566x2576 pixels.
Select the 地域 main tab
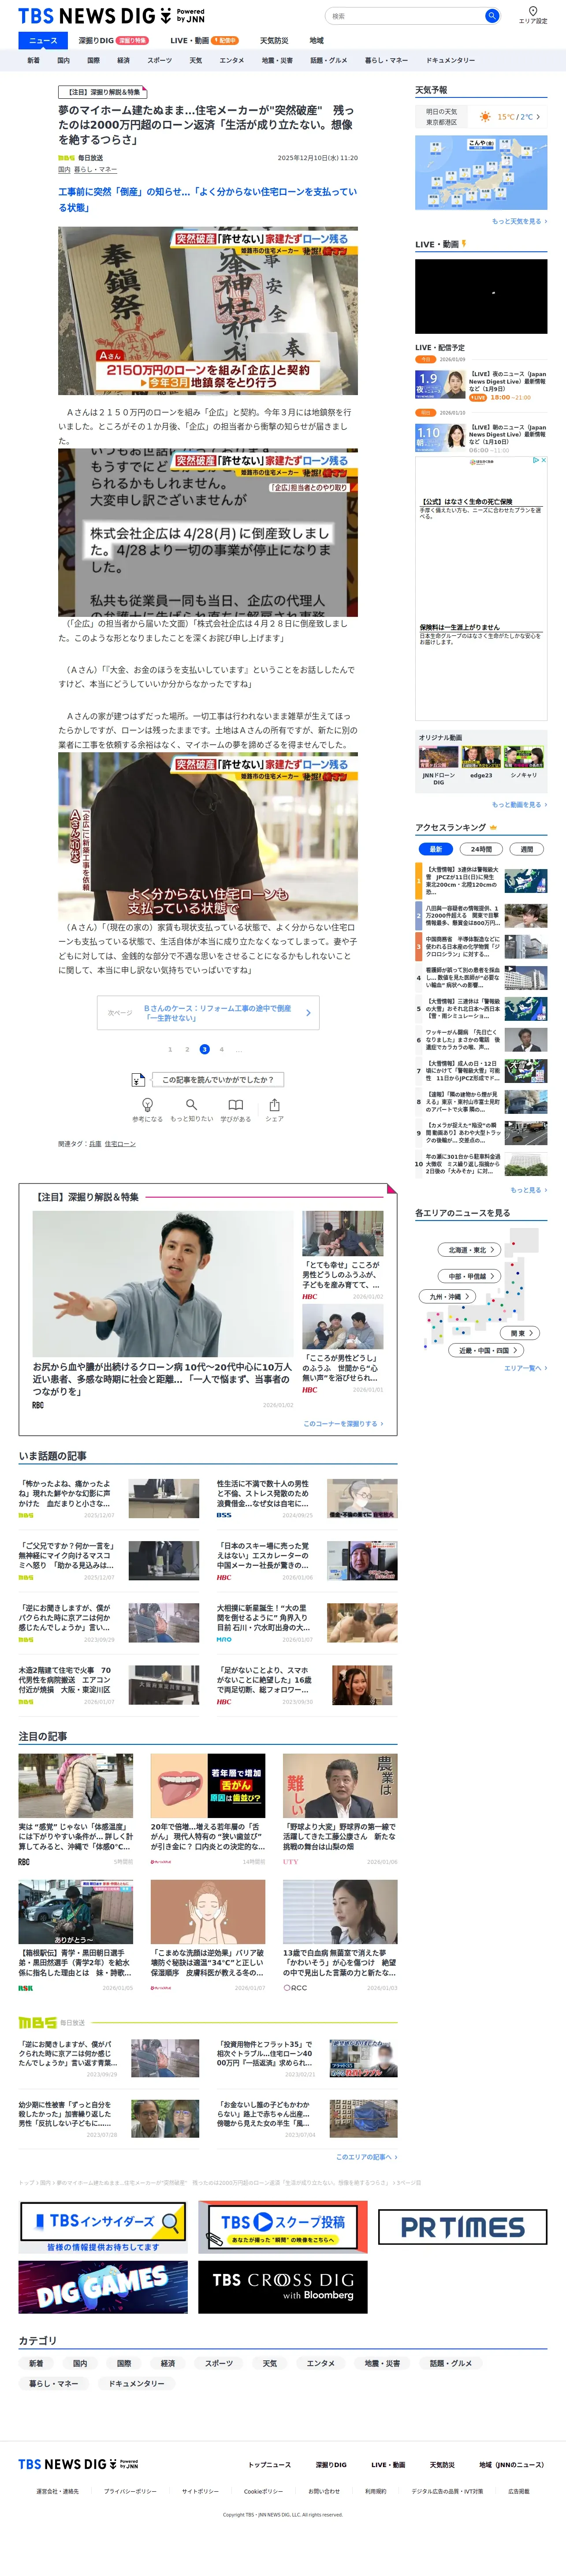tap(316, 40)
